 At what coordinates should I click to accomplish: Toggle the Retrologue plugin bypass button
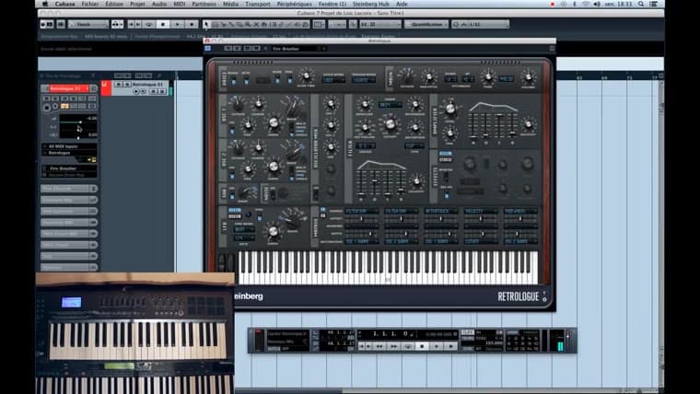tap(208, 48)
